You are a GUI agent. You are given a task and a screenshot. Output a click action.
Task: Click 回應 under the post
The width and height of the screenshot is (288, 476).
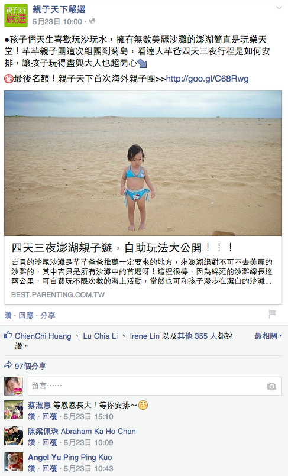point(26,315)
